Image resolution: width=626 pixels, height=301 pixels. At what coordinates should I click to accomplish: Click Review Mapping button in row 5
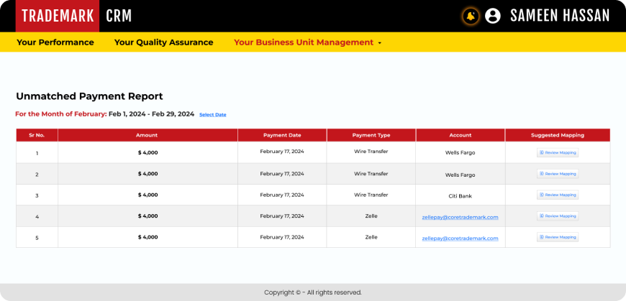[x=558, y=237]
